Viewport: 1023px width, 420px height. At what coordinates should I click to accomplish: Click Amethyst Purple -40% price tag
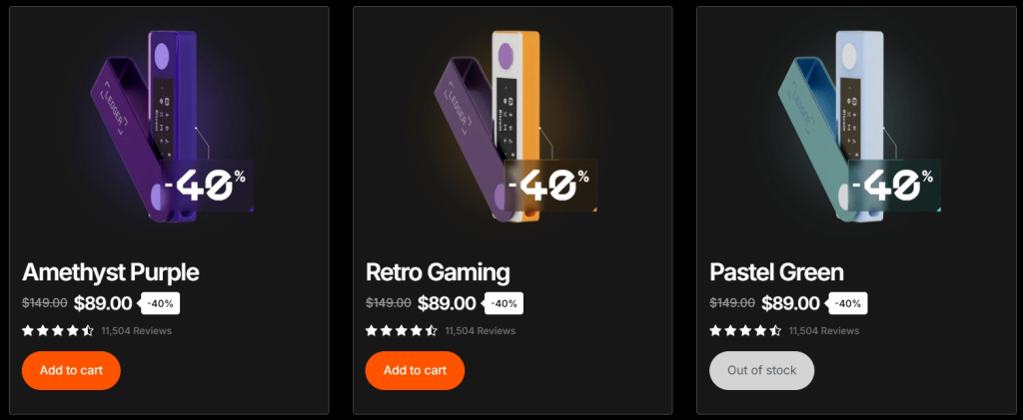click(160, 303)
